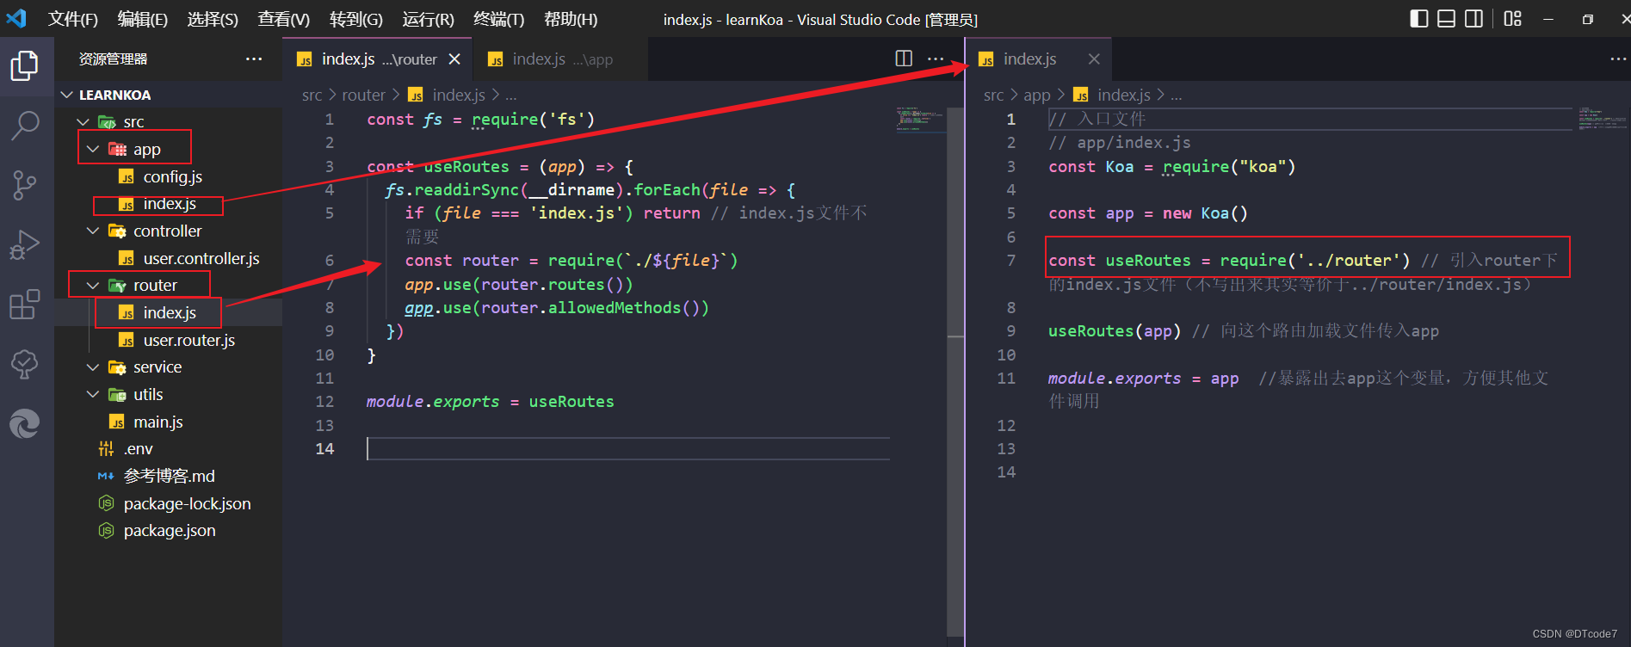Collapse the controller folder chevron

pos(93,231)
